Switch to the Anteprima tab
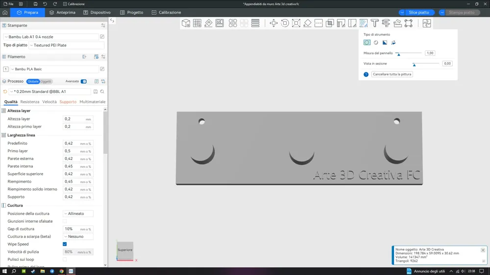This screenshot has height=275, width=490. point(62,13)
